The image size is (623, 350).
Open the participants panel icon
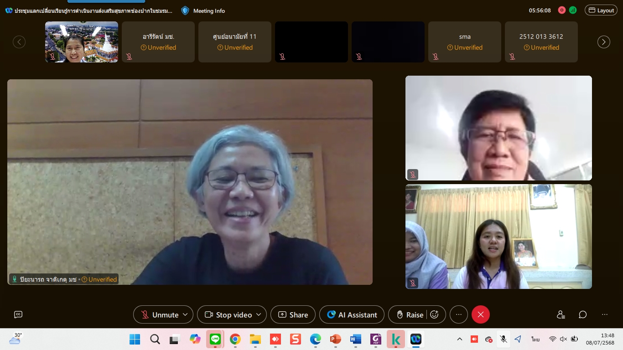(x=561, y=314)
